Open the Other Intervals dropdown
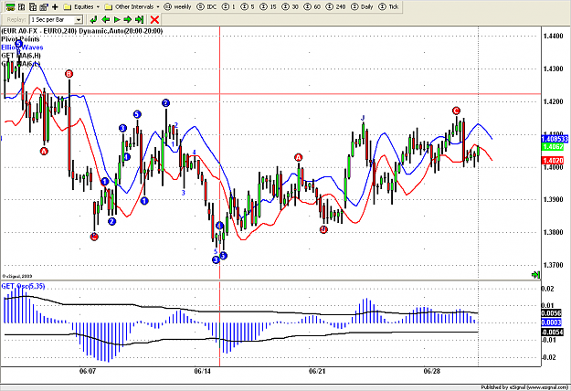Viewport: 571px width, 391px height. tap(132, 7)
